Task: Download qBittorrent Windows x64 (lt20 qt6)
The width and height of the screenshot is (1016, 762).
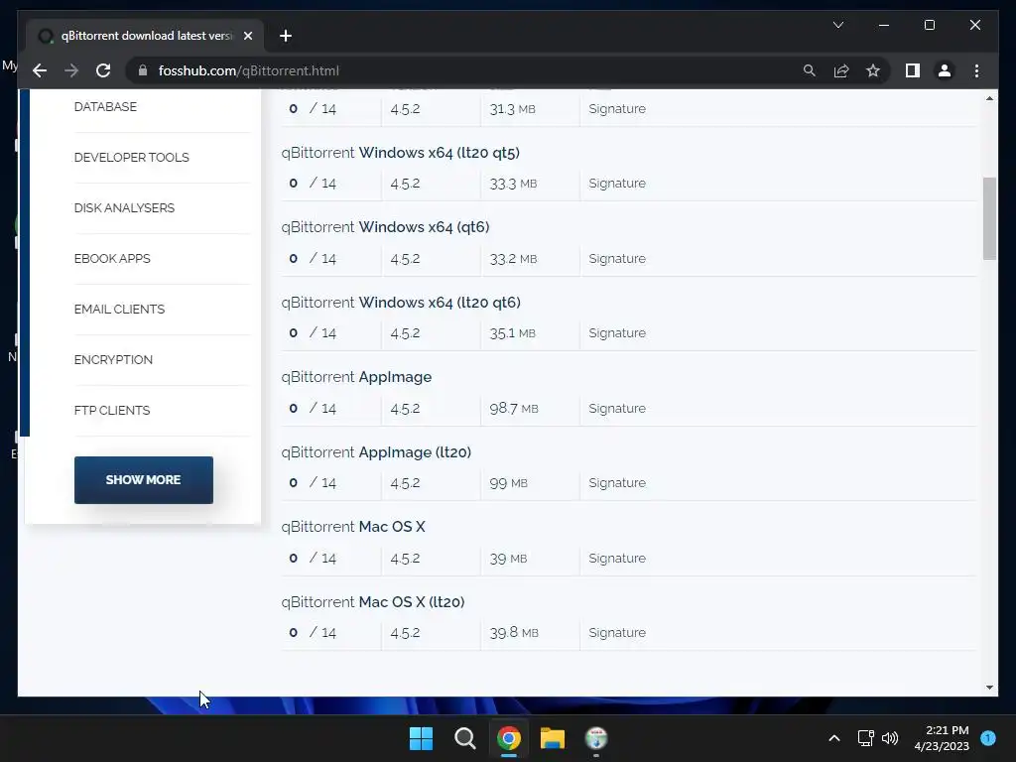Action: pos(401,303)
